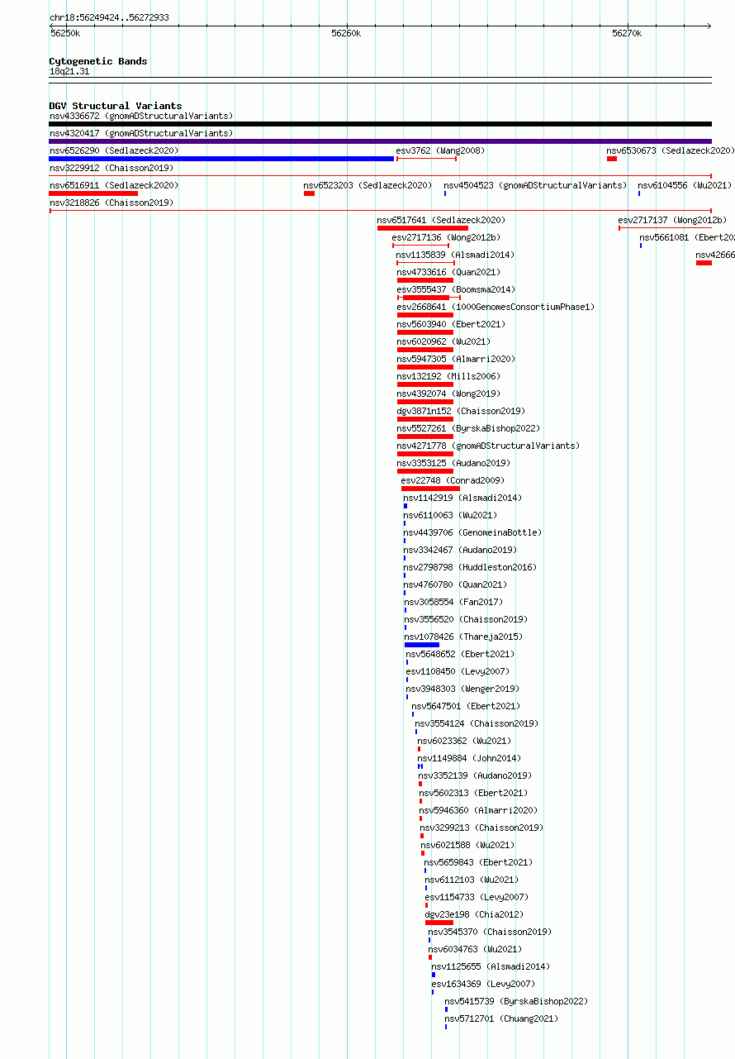Screen dimensions: 735x1059
Task: Click the purple bar of nsv4320417
Action: coord(380,141)
